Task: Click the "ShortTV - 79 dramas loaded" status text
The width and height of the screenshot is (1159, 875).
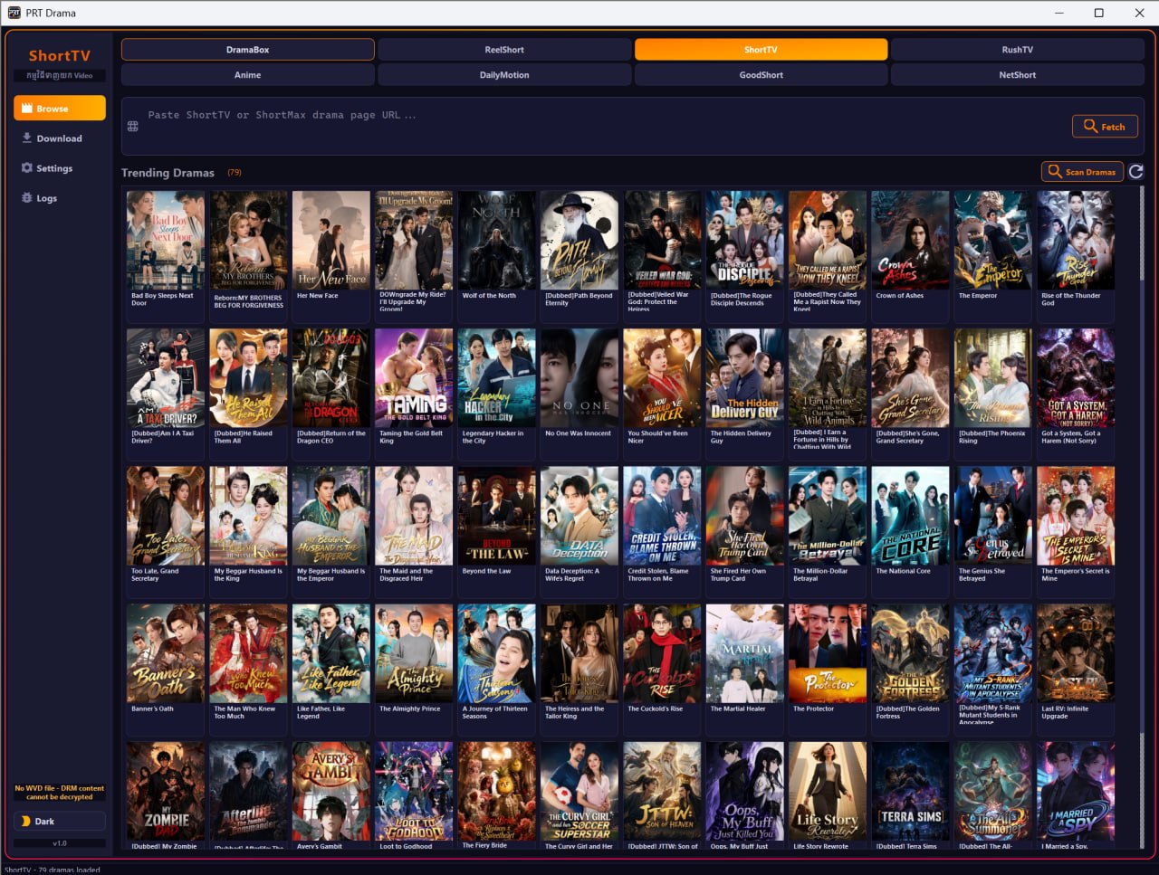Action: 53,870
